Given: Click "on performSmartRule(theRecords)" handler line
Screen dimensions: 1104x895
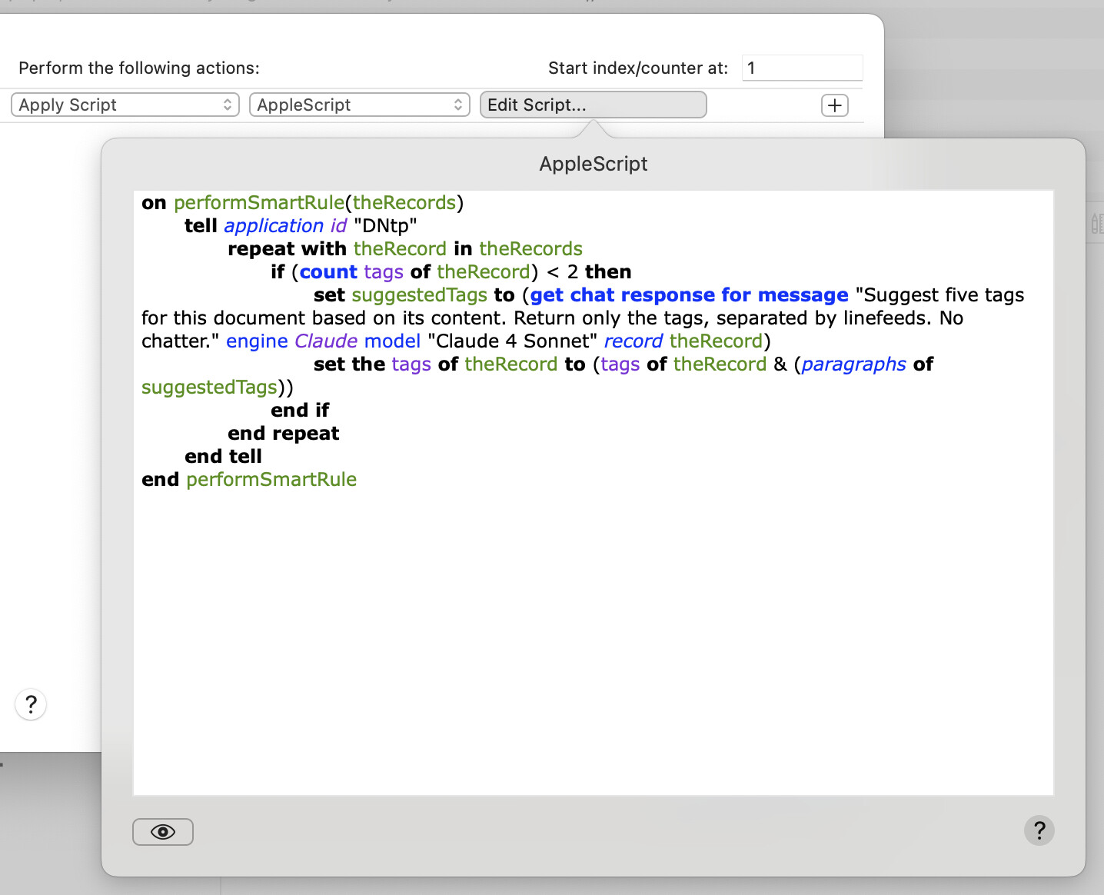Looking at the screenshot, I should (302, 203).
